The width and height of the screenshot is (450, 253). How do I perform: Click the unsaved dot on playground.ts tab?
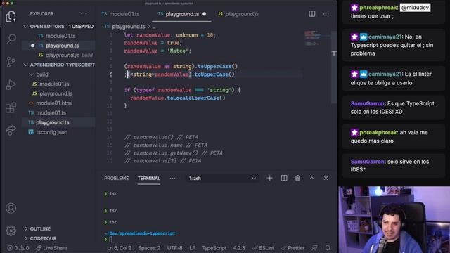(205, 14)
